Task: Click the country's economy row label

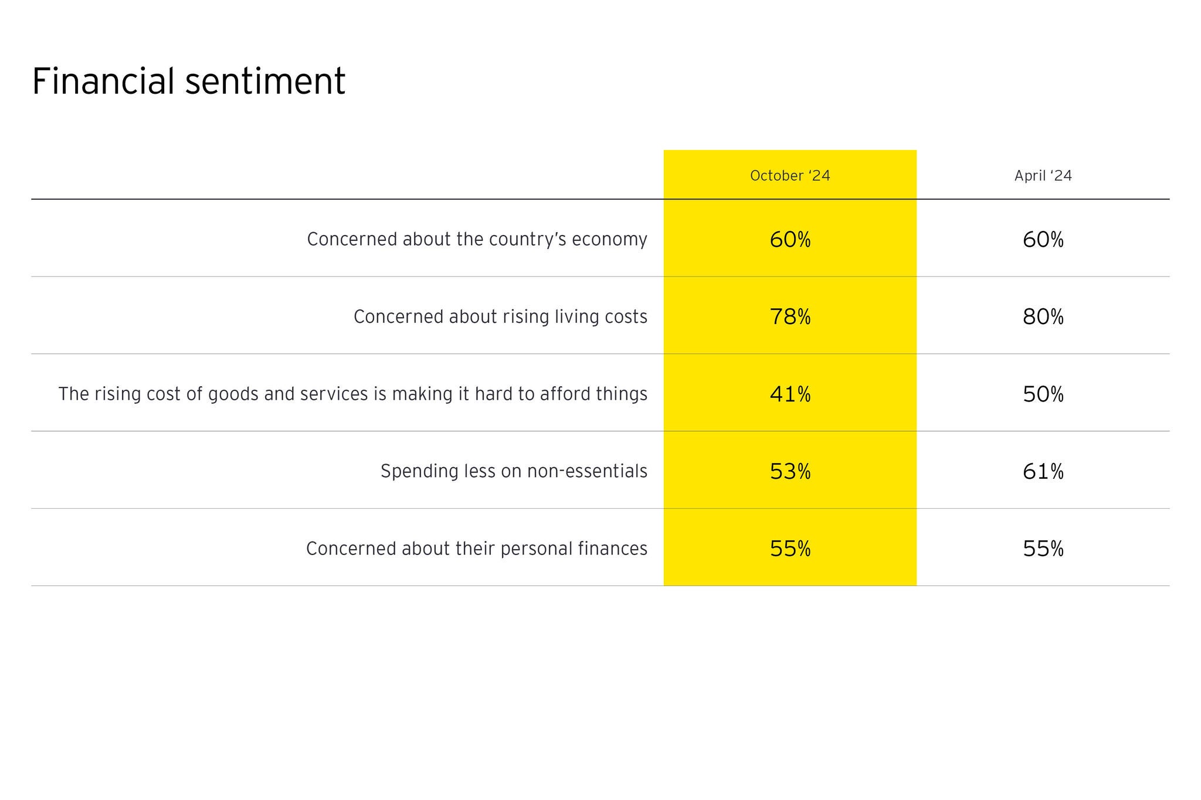Action: pos(477,239)
